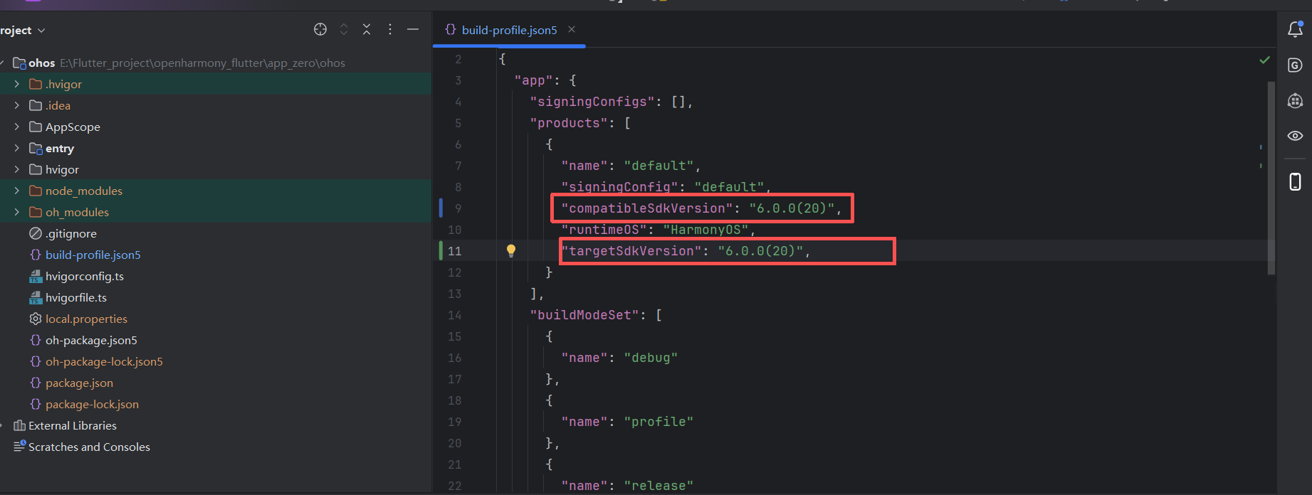Screen dimensions: 1312x495
Task: Click External Libraries library icon
Action: click(19, 425)
